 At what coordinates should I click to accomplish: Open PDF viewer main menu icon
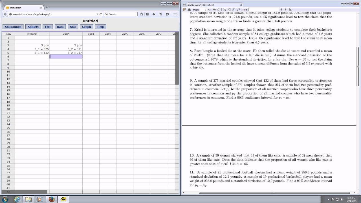pos(184,5)
